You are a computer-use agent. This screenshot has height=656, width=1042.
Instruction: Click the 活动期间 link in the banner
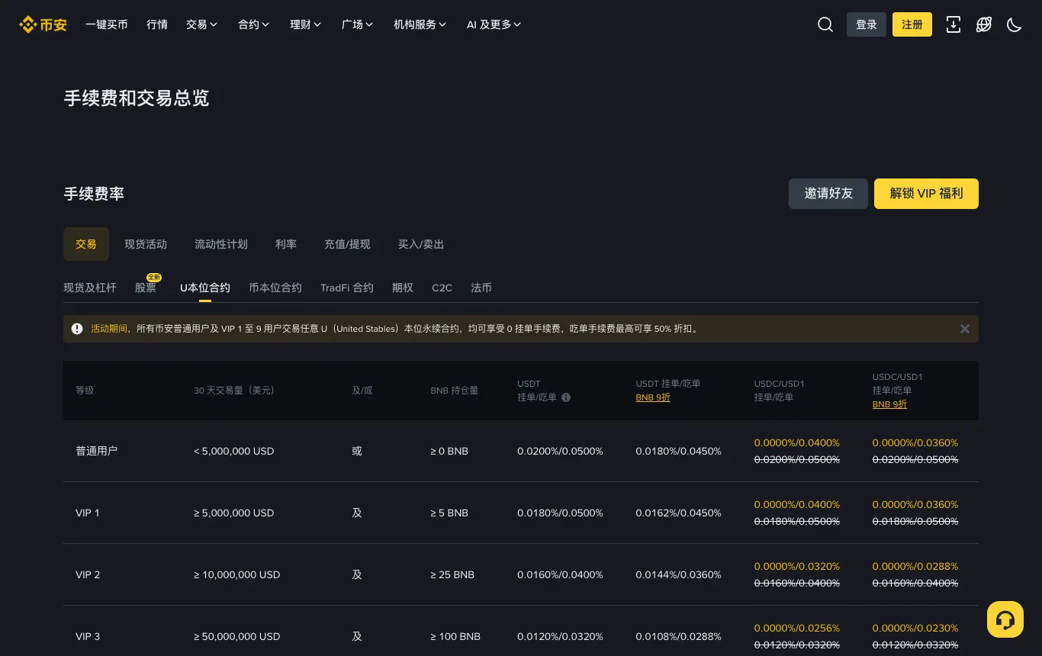(x=109, y=329)
